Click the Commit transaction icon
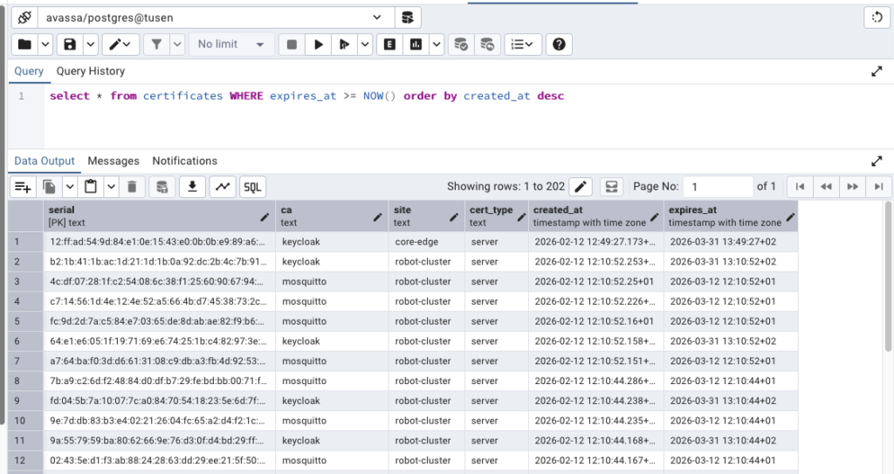 click(461, 44)
